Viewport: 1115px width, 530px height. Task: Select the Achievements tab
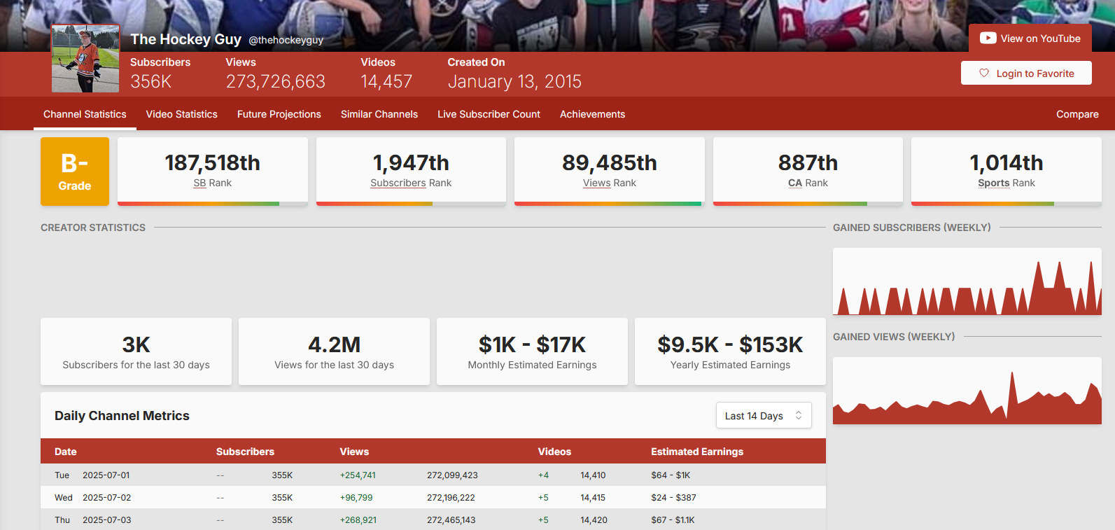tap(592, 114)
